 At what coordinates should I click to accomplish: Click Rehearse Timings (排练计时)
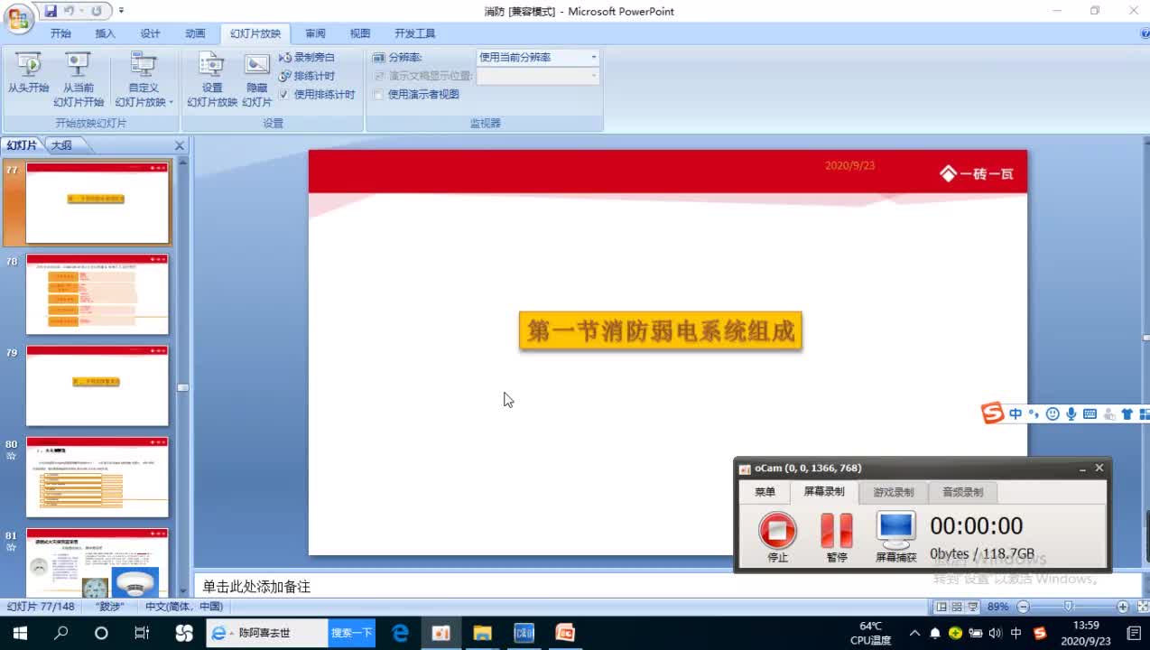tap(307, 76)
